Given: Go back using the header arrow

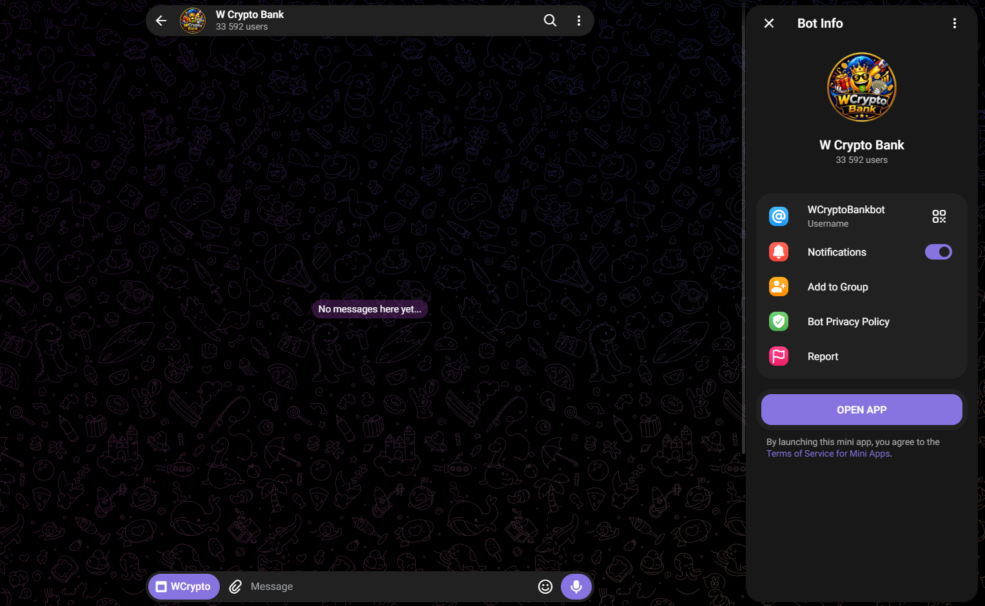Looking at the screenshot, I should coord(161,21).
